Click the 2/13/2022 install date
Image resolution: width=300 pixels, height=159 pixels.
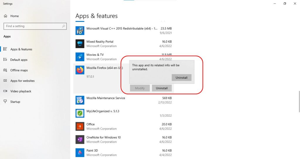click(x=165, y=102)
